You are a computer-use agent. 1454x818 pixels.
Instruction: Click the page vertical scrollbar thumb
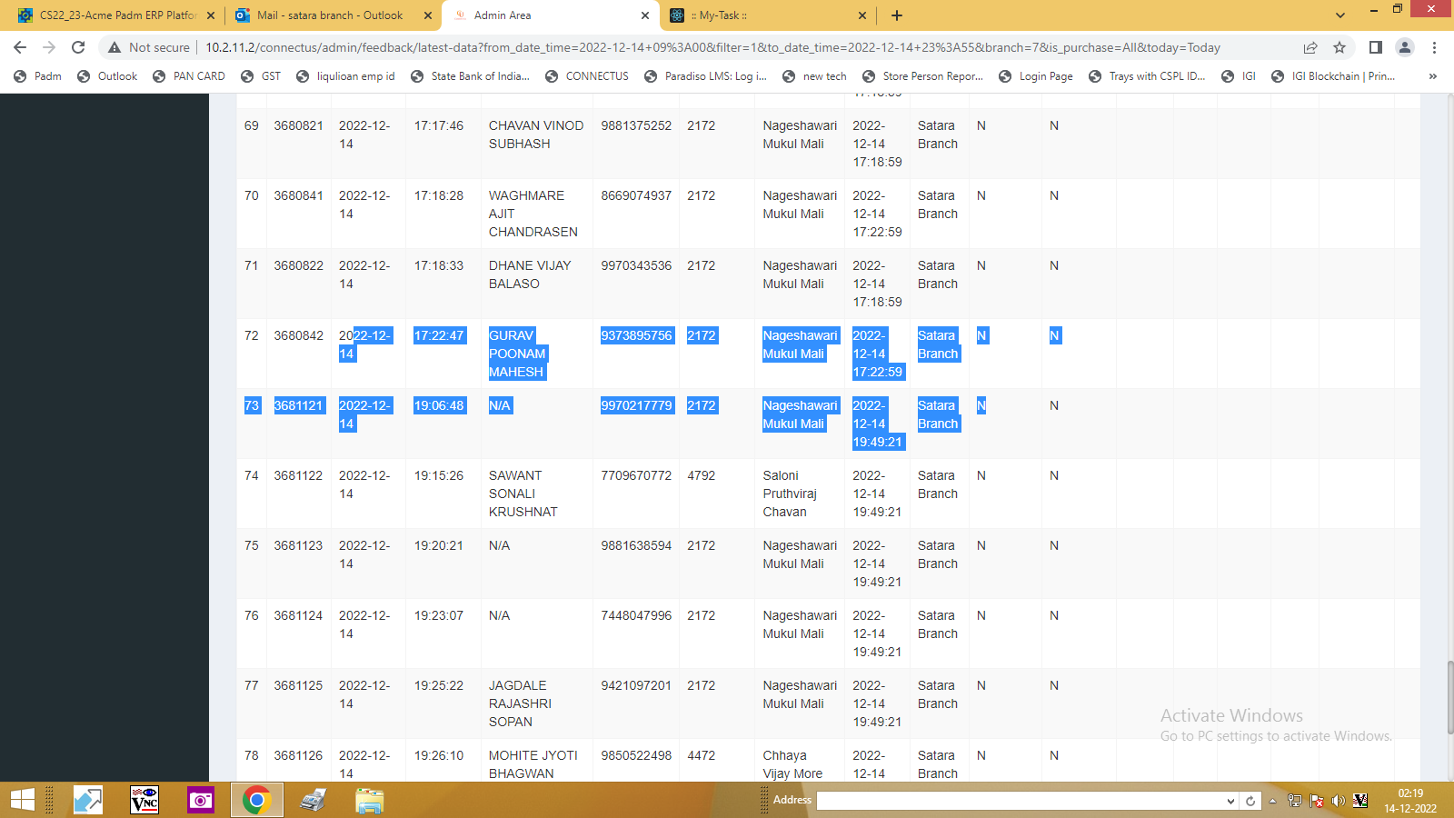click(1449, 697)
